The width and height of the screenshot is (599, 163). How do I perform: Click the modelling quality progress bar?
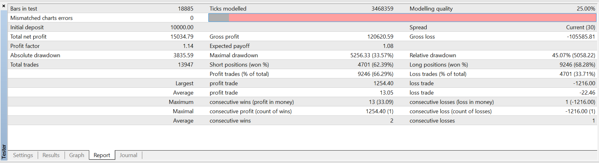click(402, 18)
